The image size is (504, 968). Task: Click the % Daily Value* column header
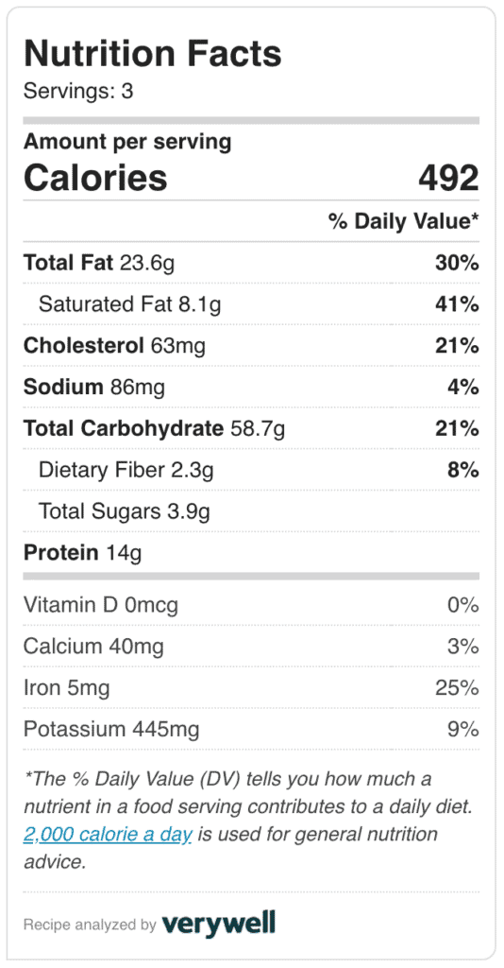pos(404,221)
